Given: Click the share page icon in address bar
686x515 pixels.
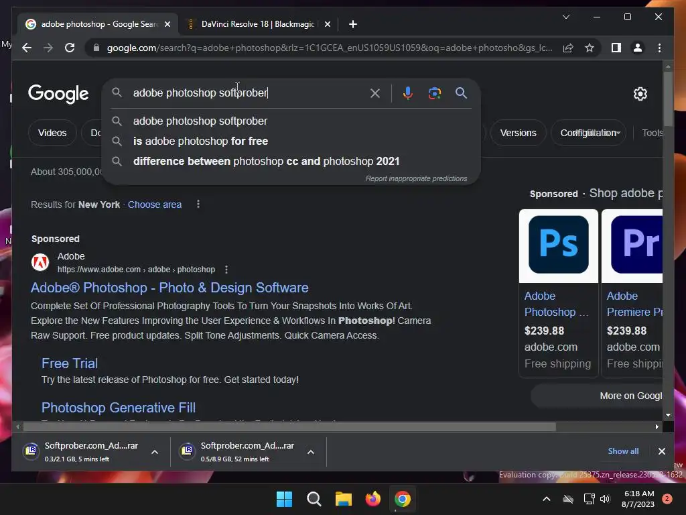Looking at the screenshot, I should (568, 48).
